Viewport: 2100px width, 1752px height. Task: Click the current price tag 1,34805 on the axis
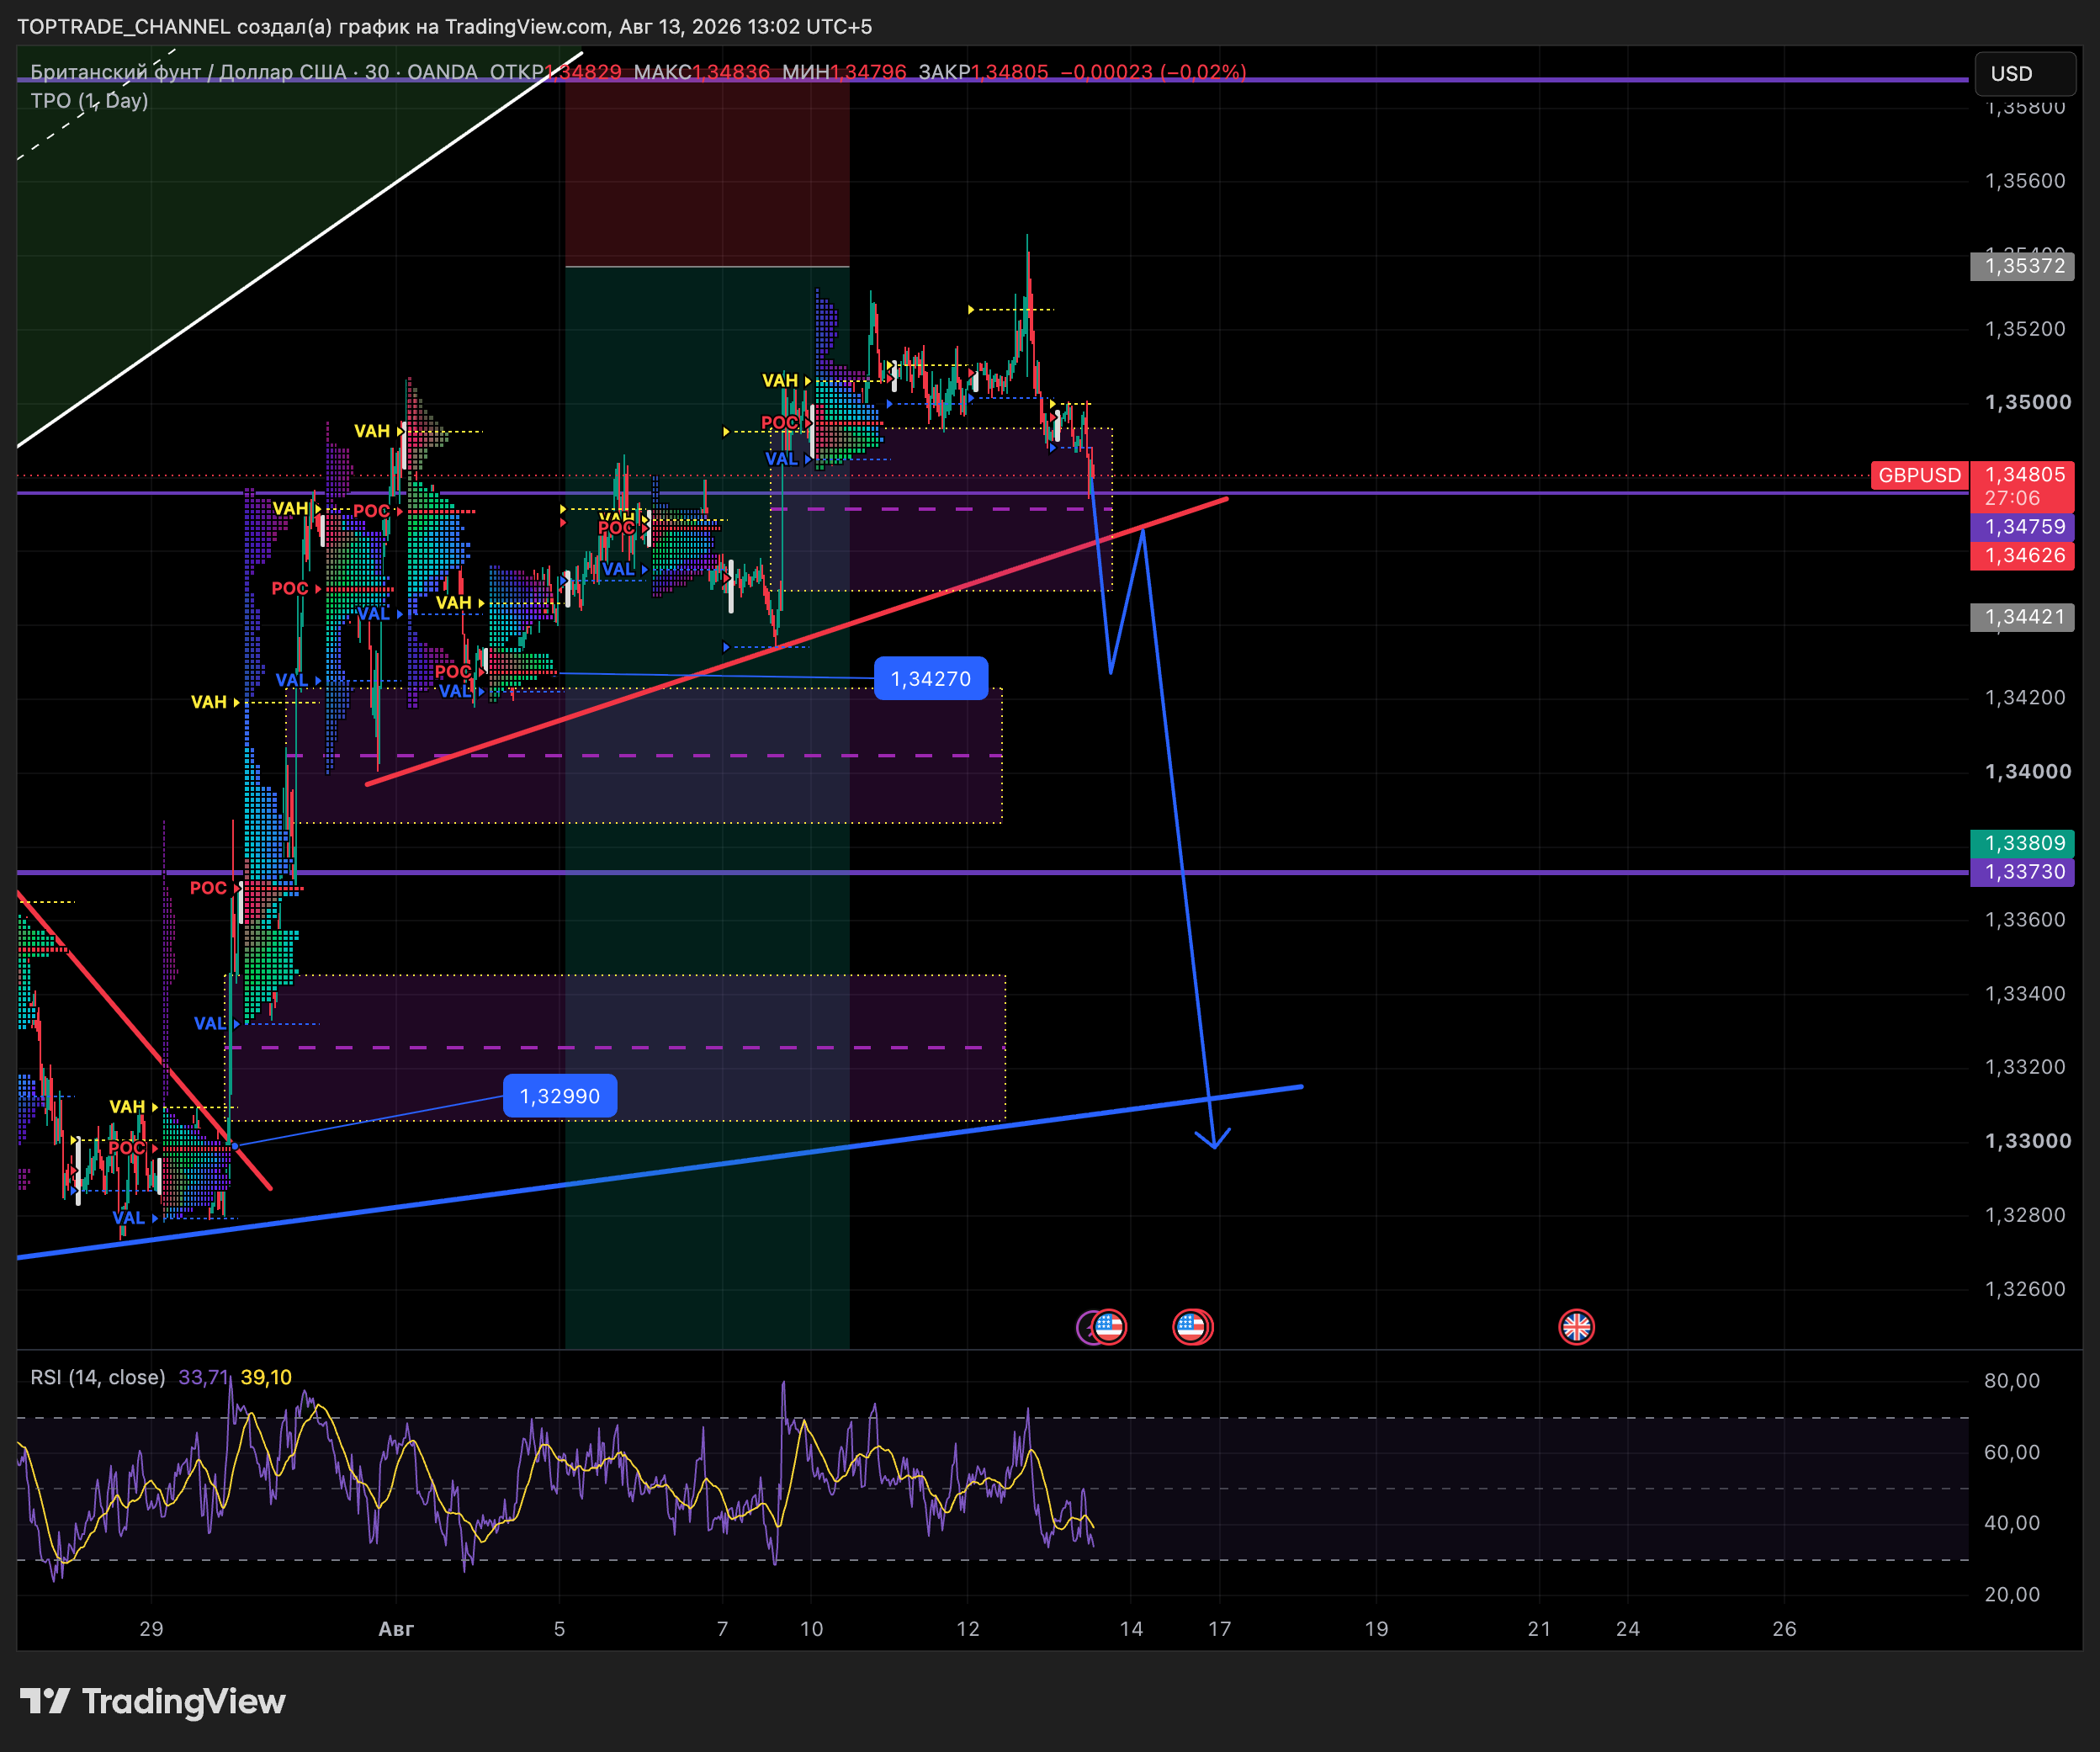[2024, 475]
